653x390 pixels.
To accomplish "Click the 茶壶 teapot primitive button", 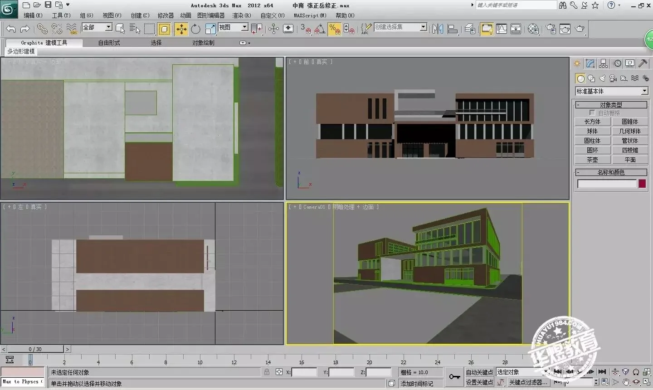I will (592, 160).
